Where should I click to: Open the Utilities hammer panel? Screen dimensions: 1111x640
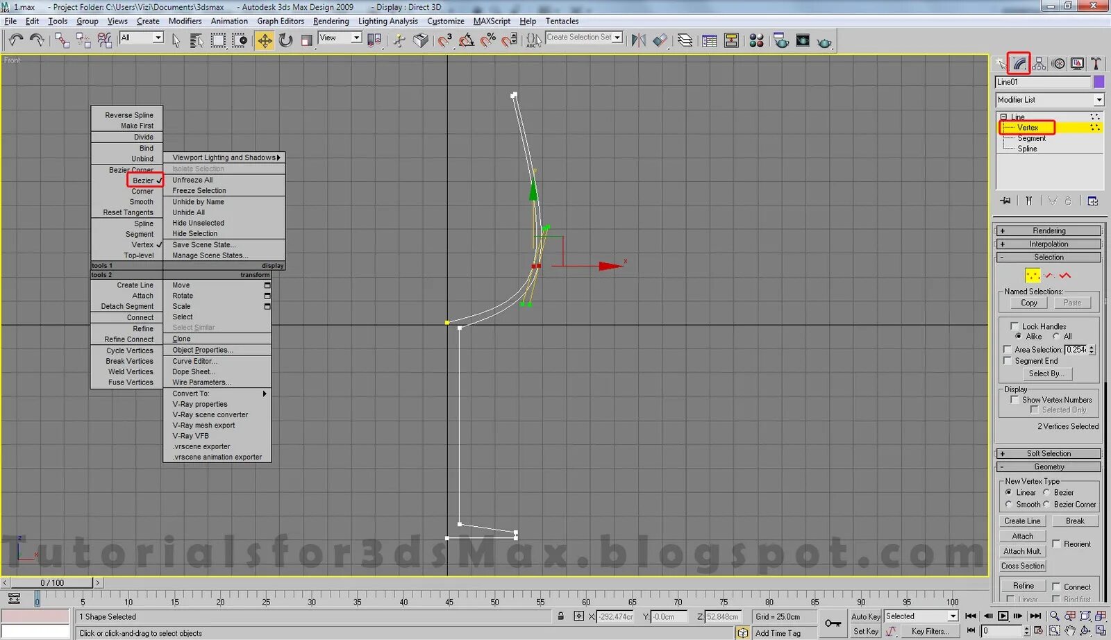pyautogui.click(x=1096, y=64)
